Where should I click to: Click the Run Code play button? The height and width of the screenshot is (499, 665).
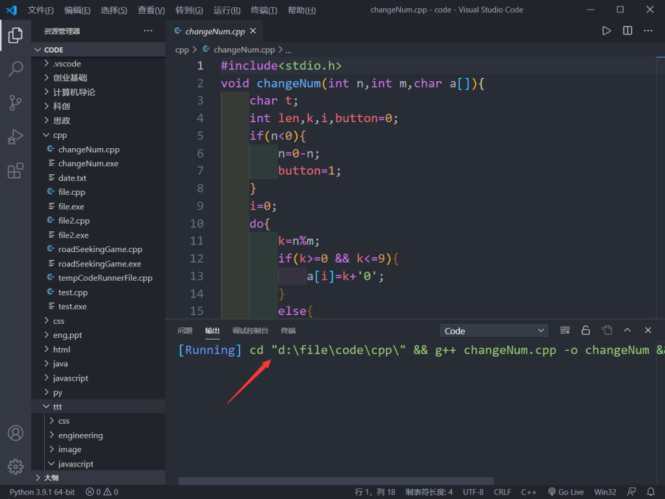point(607,31)
